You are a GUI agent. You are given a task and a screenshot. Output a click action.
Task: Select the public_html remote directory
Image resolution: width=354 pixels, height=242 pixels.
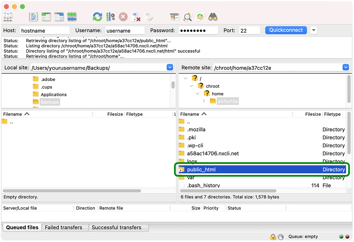[202, 169]
